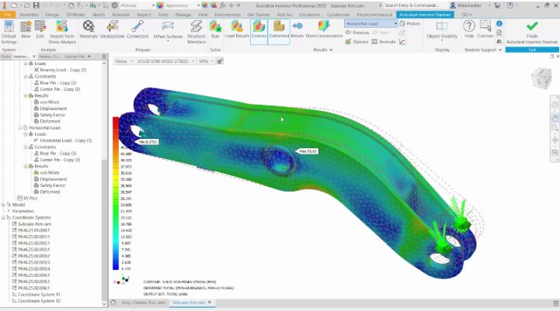Click the blue bottom of stress color legend
560x311 pixels.
(116, 267)
